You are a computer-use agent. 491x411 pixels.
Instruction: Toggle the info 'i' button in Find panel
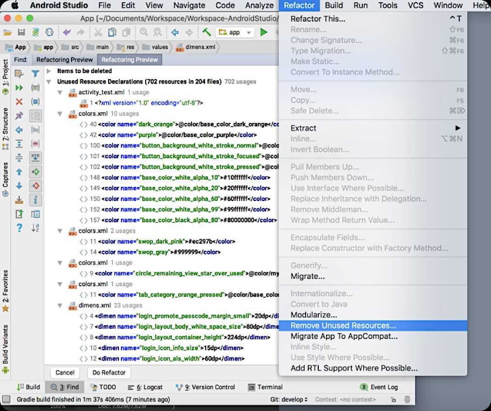point(35,200)
